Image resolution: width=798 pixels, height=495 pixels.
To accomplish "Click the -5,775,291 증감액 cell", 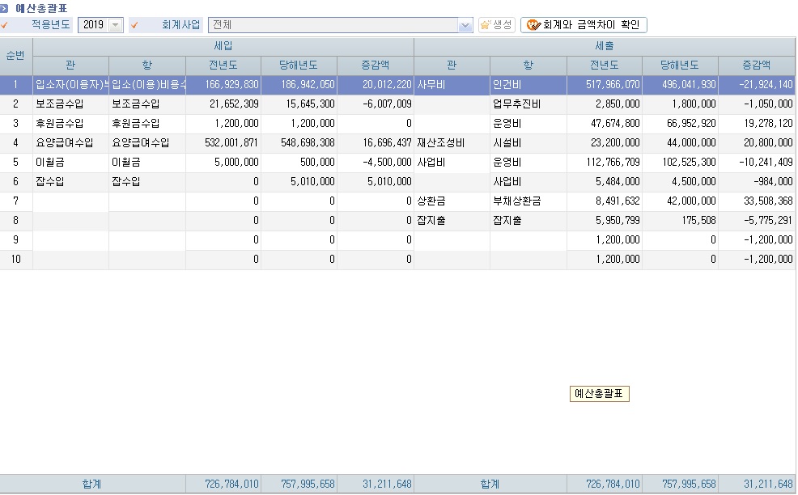I will tap(757, 220).
